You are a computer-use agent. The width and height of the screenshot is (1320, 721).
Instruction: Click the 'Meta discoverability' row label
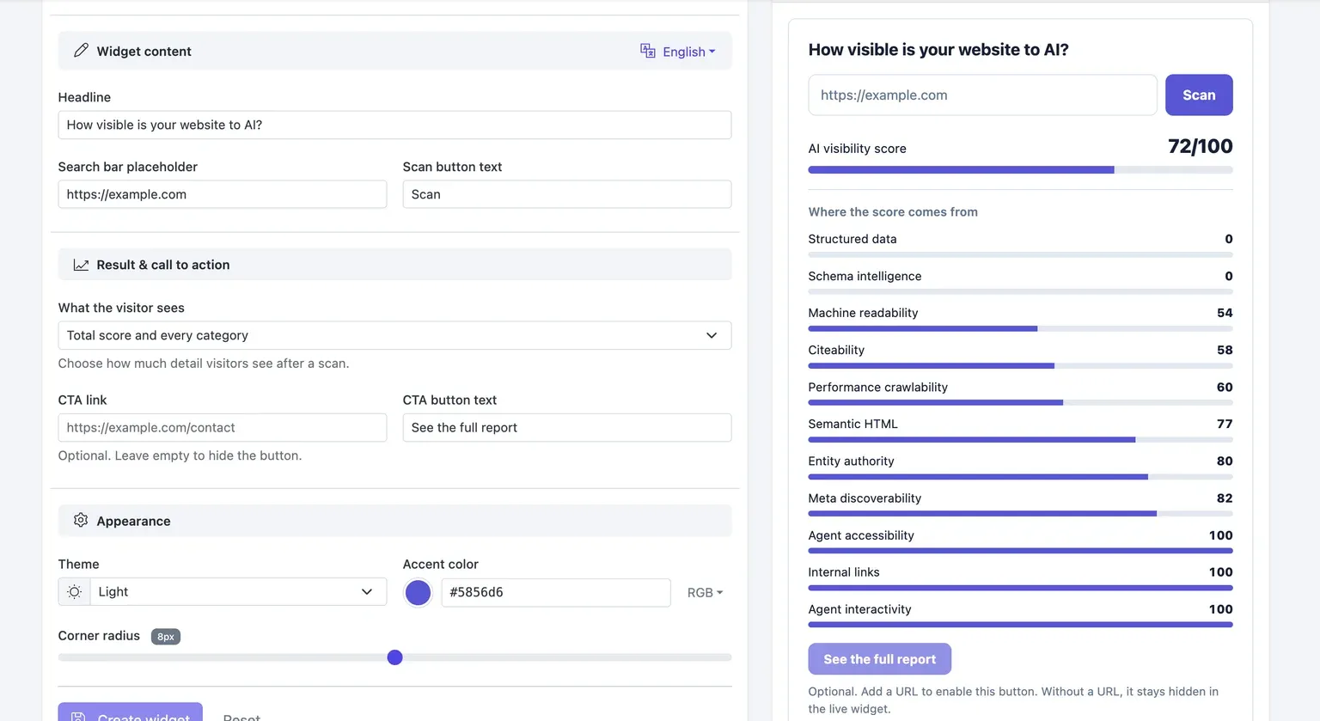[x=865, y=498]
